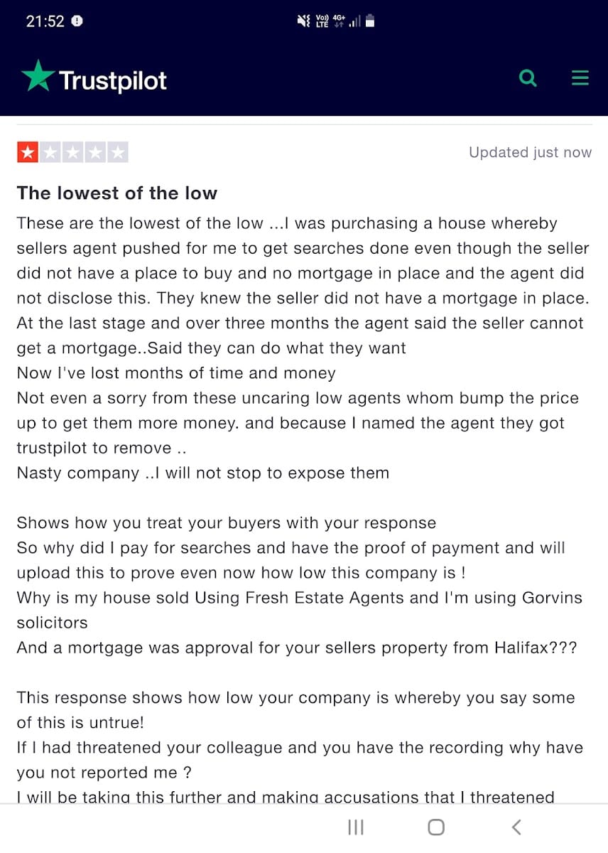Open the hamburger menu in header

[580, 77]
